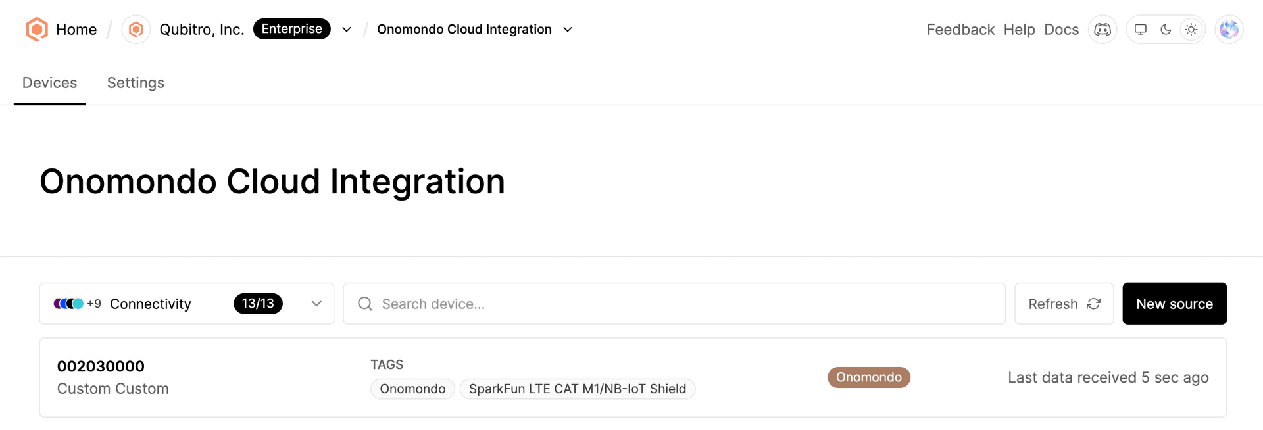Click the search magnifier icon

(365, 304)
